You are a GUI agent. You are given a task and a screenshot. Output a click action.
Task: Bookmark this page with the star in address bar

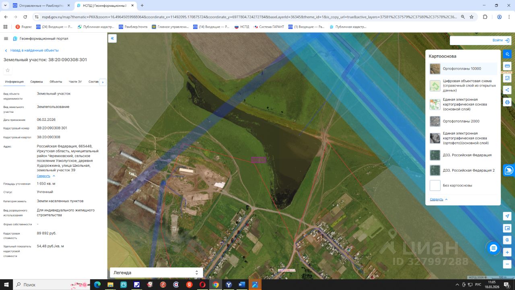click(472, 17)
